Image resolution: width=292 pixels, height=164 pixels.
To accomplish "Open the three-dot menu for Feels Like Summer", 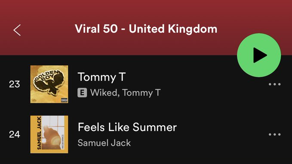I will 274,134.
